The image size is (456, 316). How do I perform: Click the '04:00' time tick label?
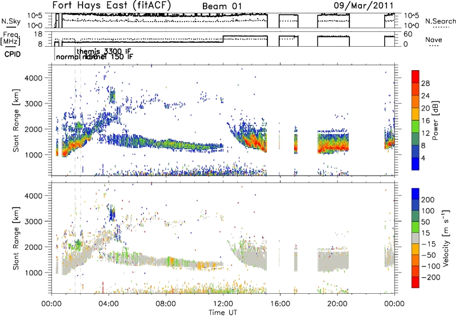click(x=108, y=304)
